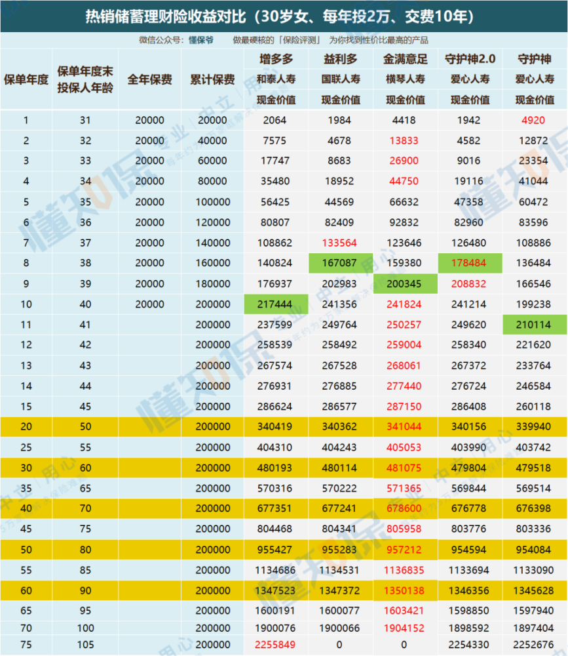Select cell 241356 in year 10

click(339, 304)
